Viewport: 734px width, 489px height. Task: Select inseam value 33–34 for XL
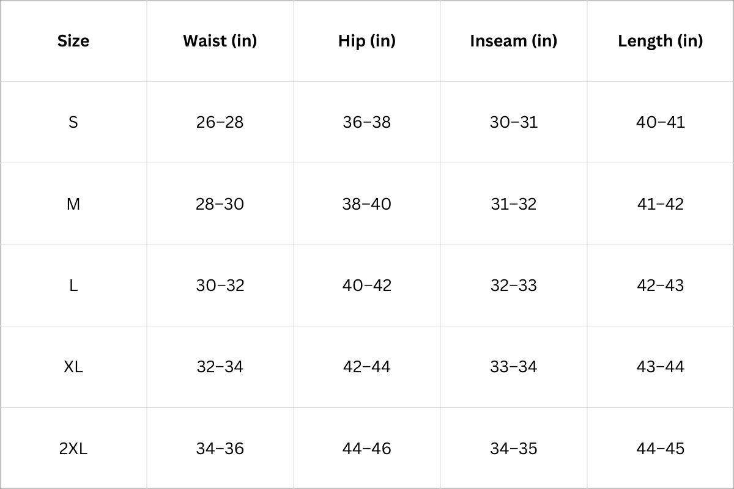tap(514, 367)
